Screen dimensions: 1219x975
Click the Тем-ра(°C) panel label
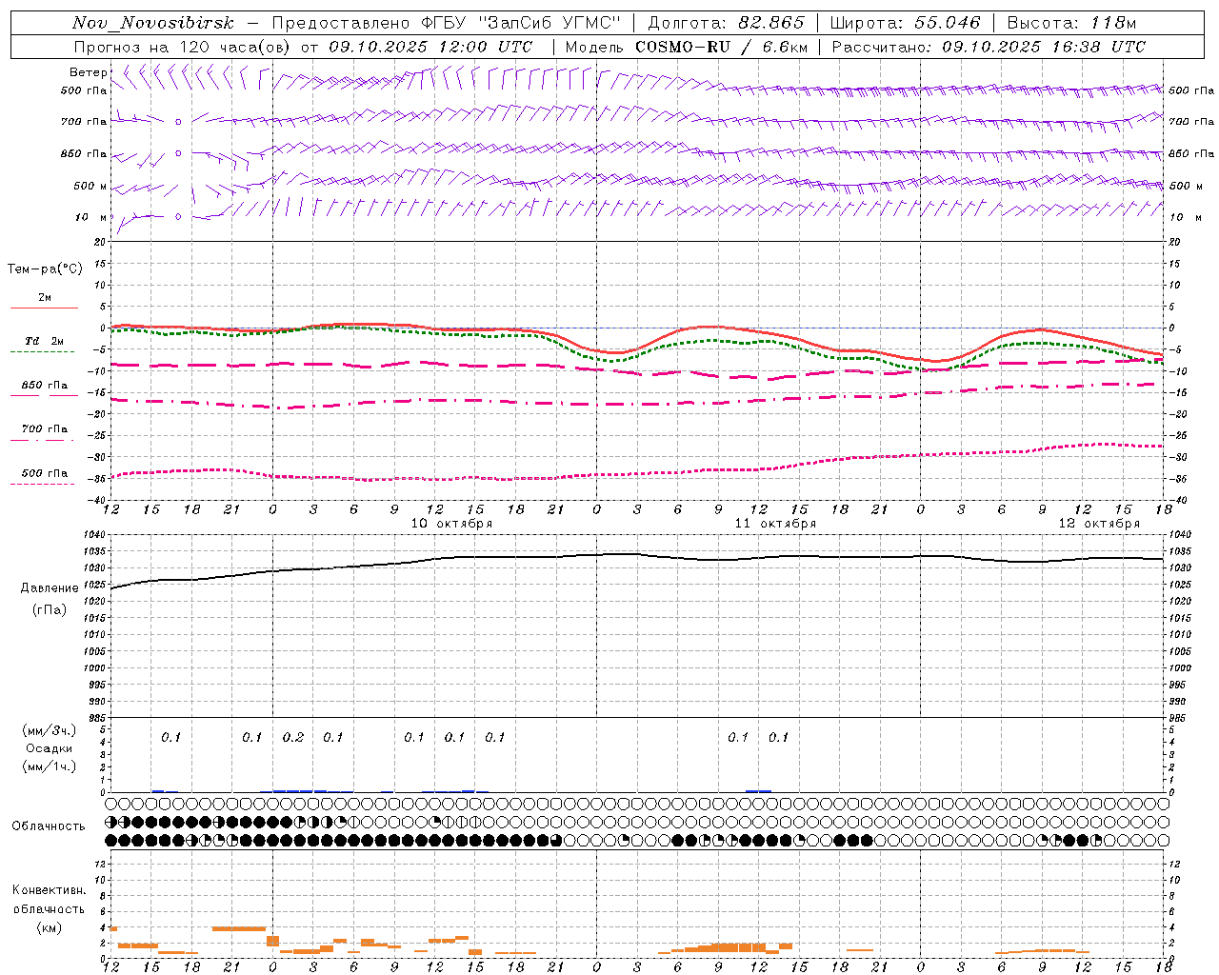tap(45, 269)
